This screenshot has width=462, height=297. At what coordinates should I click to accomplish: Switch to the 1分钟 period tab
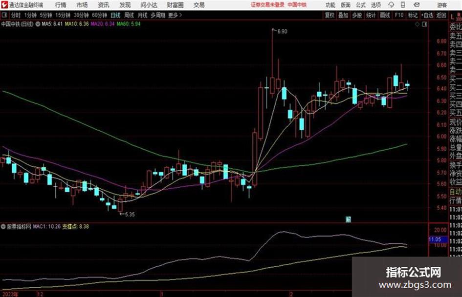[30, 15]
